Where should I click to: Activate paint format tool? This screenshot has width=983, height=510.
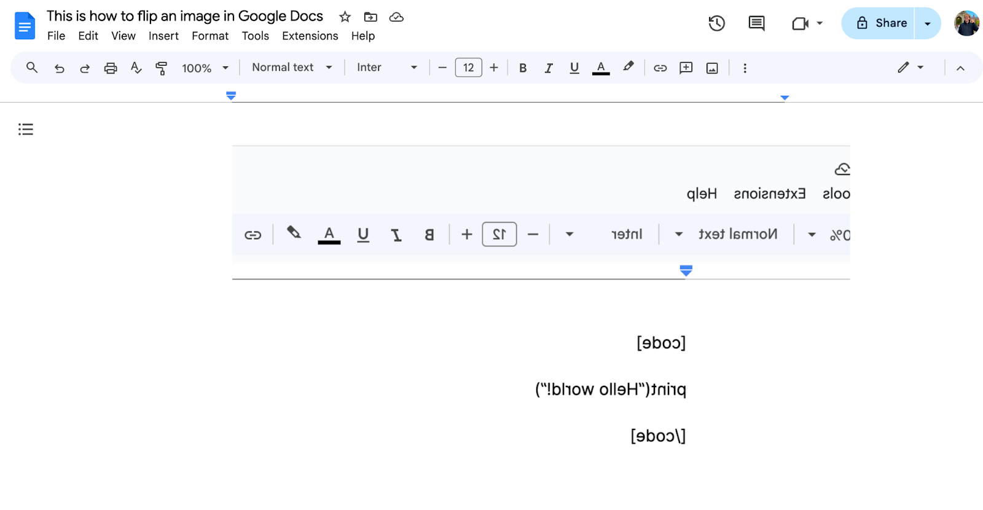162,68
